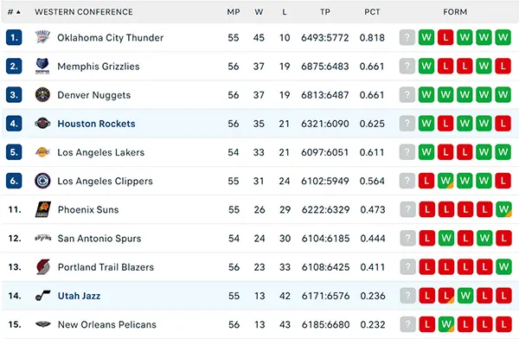Click the Oklahoma City Thunder team logo

[42, 37]
